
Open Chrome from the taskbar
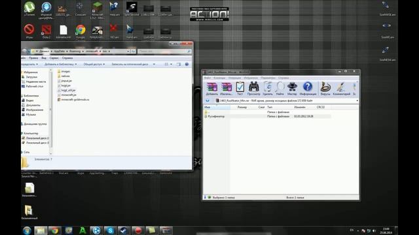coord(55,230)
